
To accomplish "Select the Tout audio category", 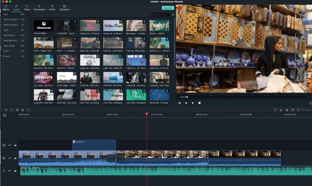I will pyautogui.click(x=14, y=14).
